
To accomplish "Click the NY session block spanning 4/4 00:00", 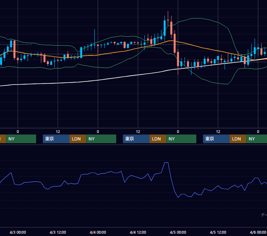I will tap(101, 139).
